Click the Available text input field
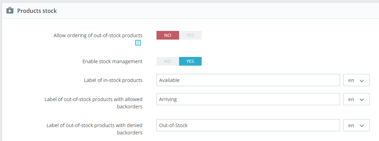 click(248, 80)
